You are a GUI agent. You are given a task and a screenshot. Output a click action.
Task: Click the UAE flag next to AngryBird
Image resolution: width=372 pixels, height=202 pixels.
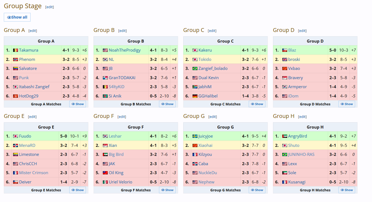point(285,136)
